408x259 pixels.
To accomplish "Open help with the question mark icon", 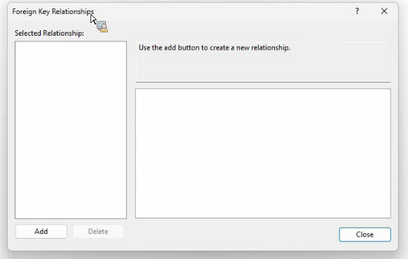I will [x=358, y=11].
